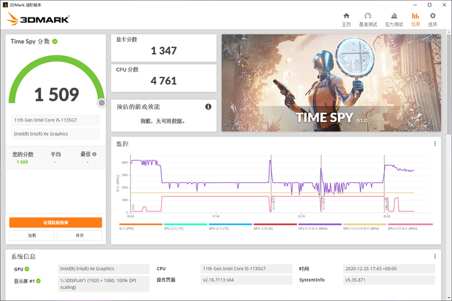The height and width of the screenshot is (301, 452).
Task: Click the info icon on estimated game performance
Action: coord(208,107)
